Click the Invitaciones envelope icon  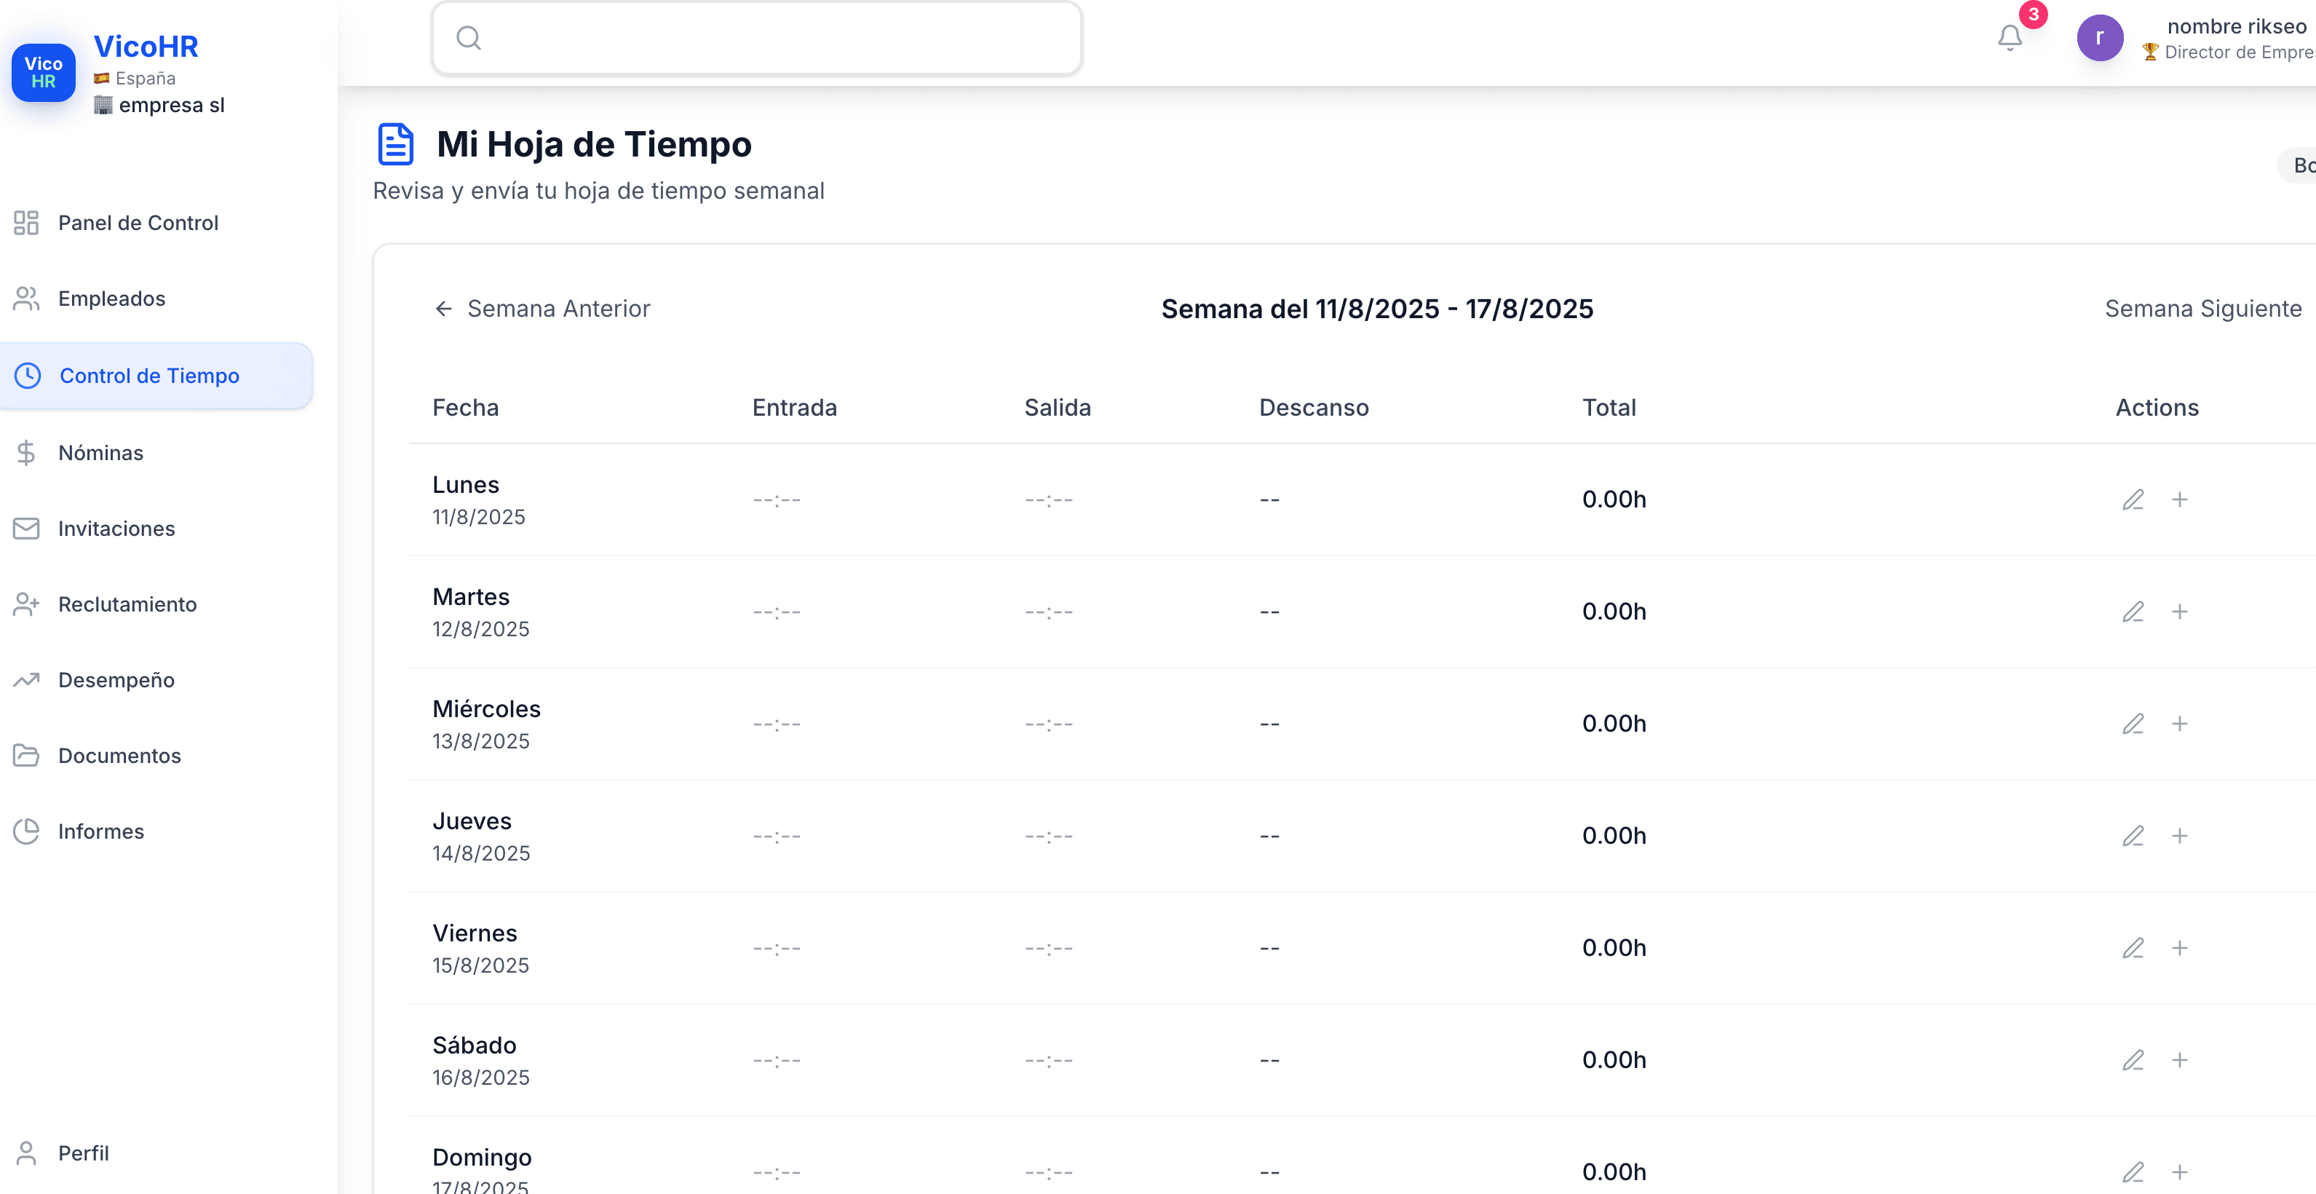[26, 528]
